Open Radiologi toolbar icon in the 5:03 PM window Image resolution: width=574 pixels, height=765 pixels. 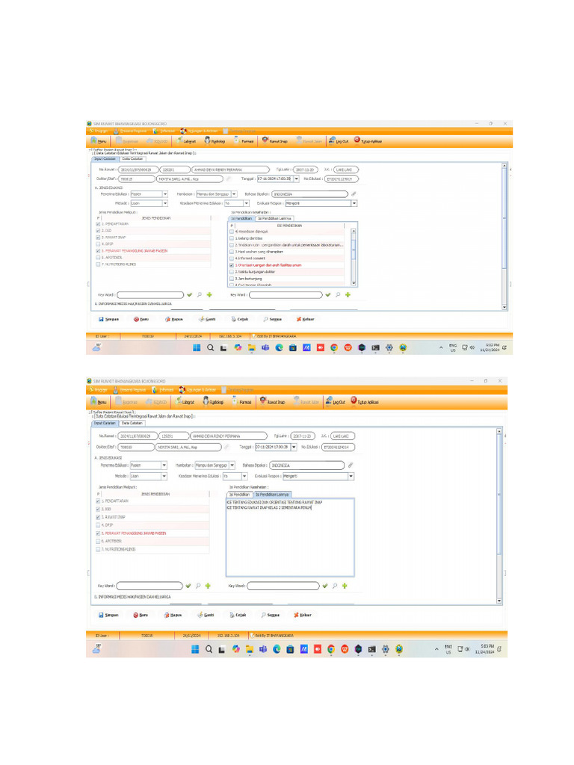tap(206, 401)
